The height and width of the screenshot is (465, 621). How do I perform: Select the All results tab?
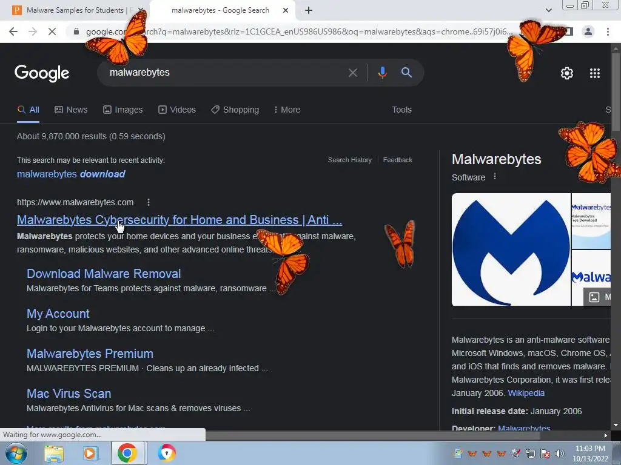click(x=28, y=110)
